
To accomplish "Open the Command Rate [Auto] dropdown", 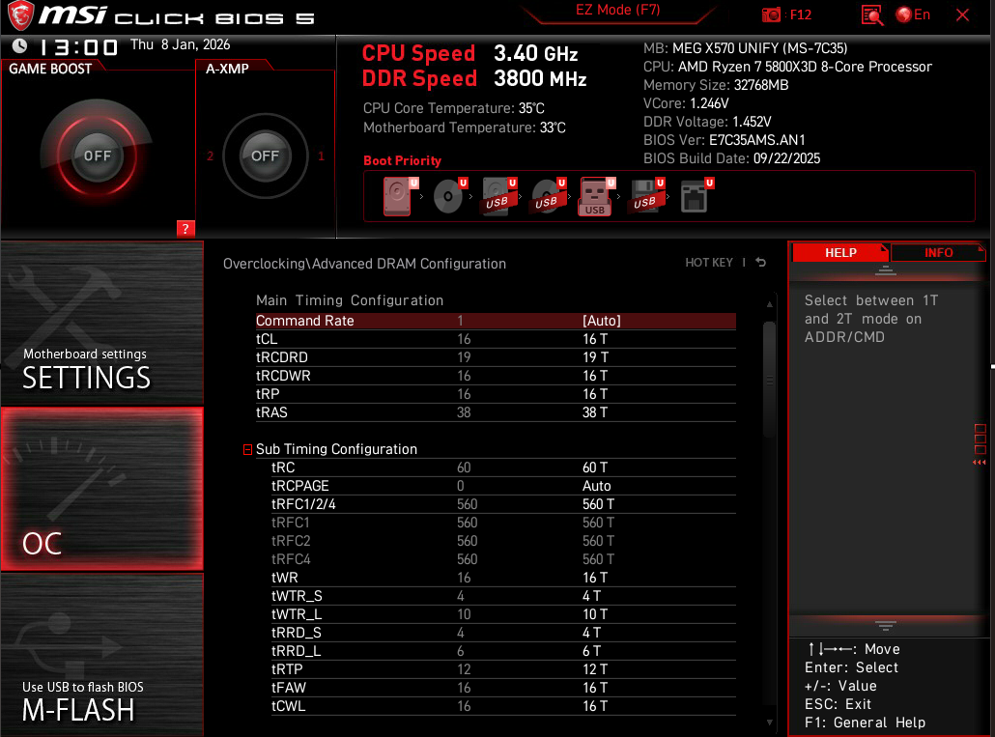I will 601,321.
